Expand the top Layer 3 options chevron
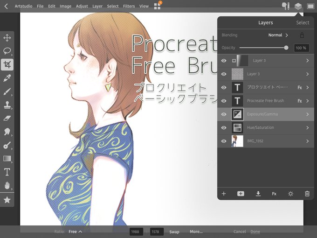The height and width of the screenshot is (238, 317). (x=308, y=61)
